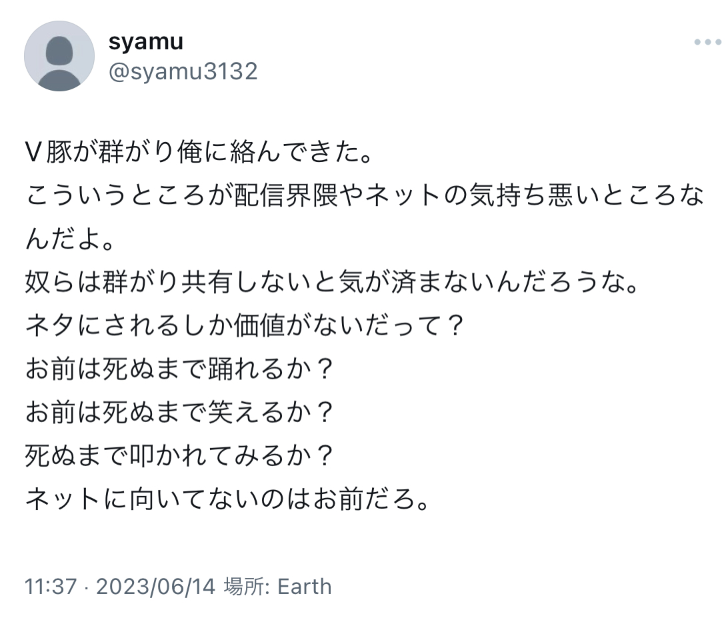
Task: Click the final line ネットに向いてないのはお前だろ。
Action: pyautogui.click(x=225, y=499)
